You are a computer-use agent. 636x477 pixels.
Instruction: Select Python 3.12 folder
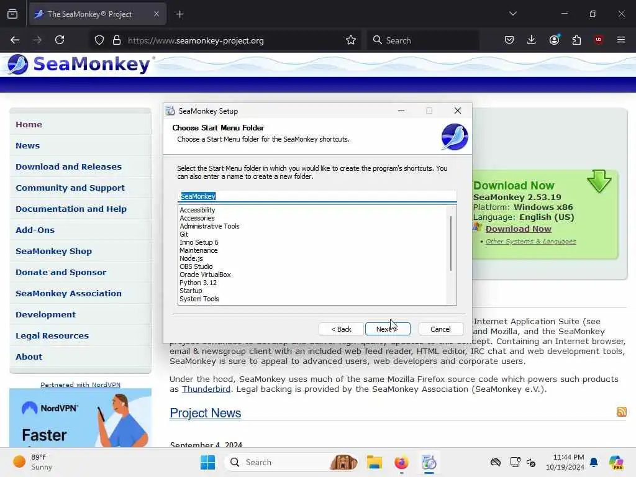click(198, 283)
